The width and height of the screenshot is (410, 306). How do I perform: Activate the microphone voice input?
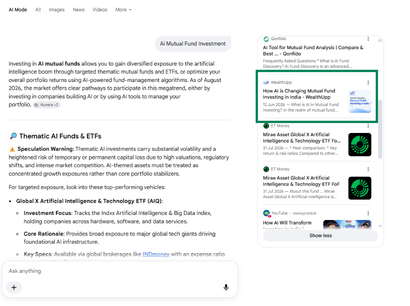click(x=226, y=287)
